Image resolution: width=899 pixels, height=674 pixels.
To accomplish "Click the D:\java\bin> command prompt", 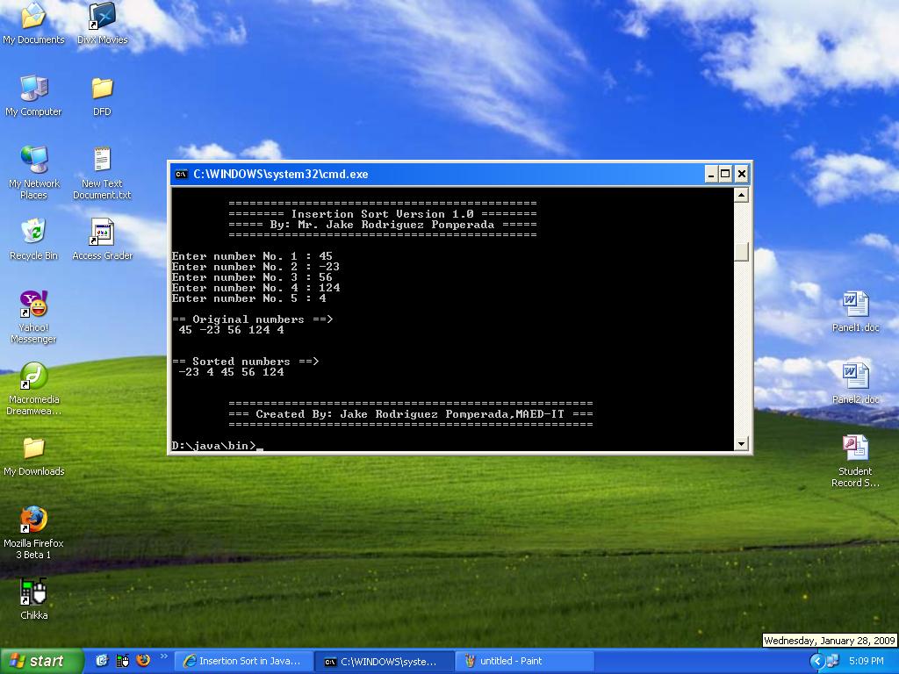I will (214, 446).
